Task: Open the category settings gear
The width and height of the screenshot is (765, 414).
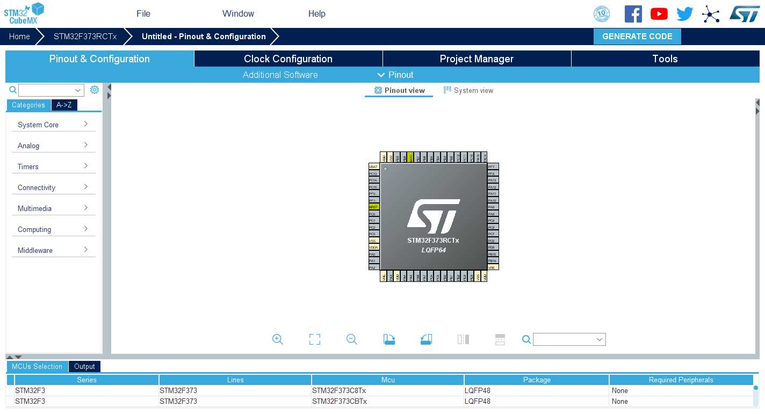Action: click(95, 90)
